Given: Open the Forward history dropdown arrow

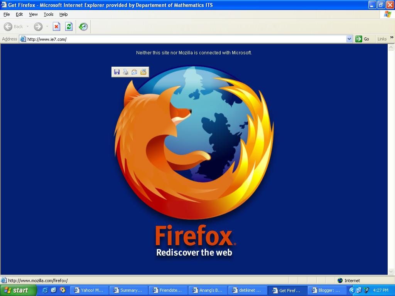Looking at the screenshot, I should tap(47, 27).
